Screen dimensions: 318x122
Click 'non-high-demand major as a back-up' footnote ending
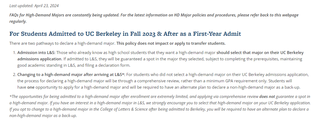(x=43, y=116)
